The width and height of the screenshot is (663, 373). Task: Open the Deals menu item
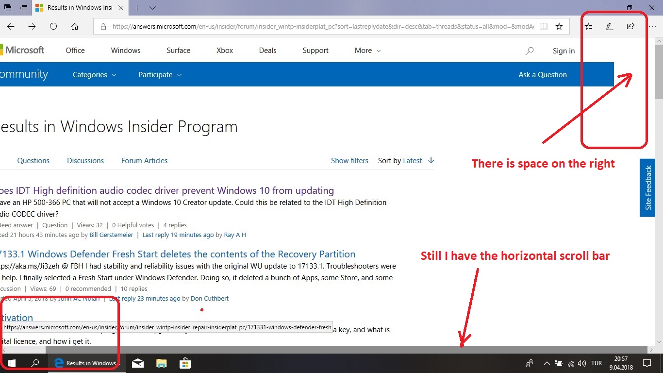[x=267, y=51]
